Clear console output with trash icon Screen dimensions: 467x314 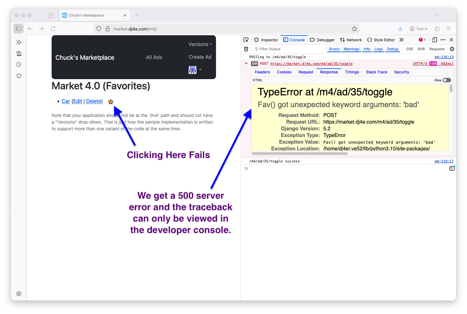coord(246,49)
